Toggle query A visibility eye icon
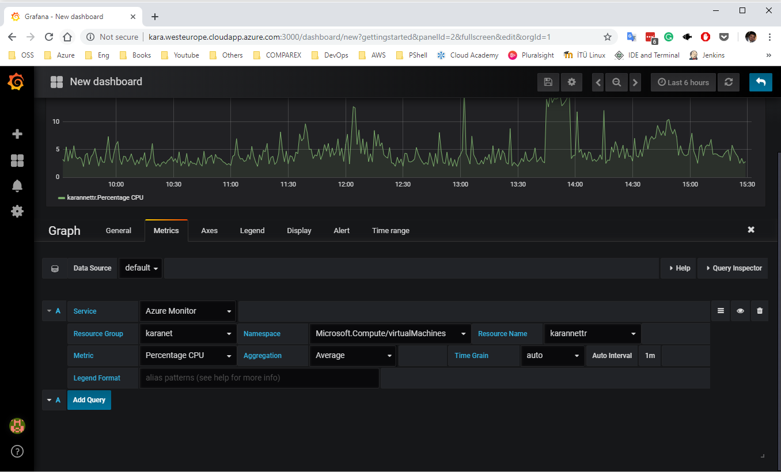 click(x=740, y=311)
